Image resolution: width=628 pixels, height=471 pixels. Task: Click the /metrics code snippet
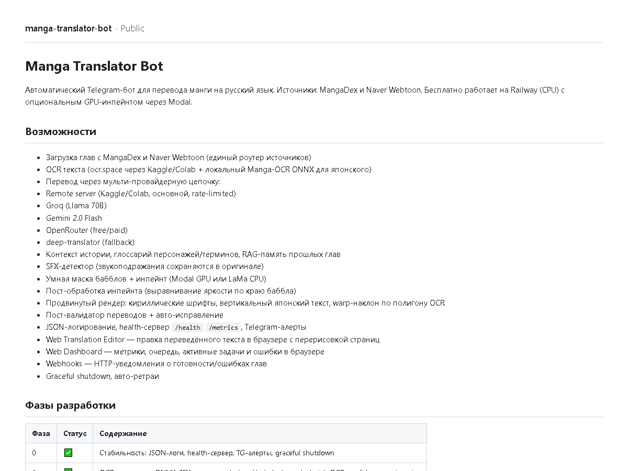click(223, 328)
